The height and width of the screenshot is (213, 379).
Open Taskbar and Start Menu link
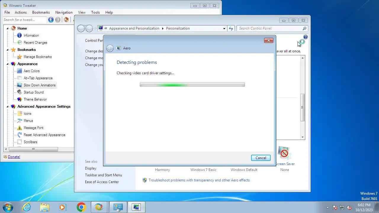click(x=103, y=175)
